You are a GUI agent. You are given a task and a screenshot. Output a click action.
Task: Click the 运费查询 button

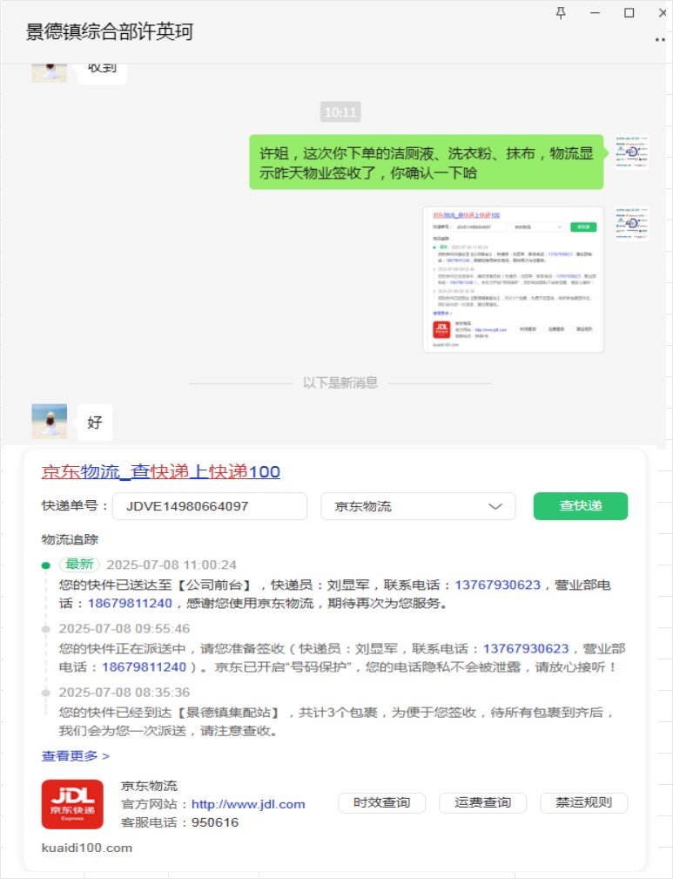point(482,802)
